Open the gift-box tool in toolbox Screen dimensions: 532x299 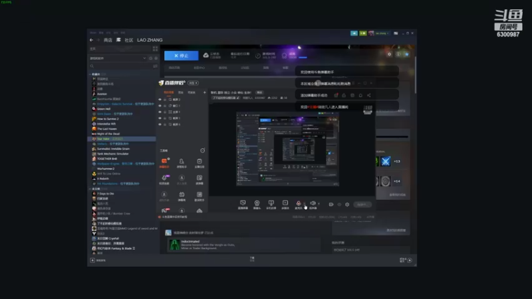point(182,196)
